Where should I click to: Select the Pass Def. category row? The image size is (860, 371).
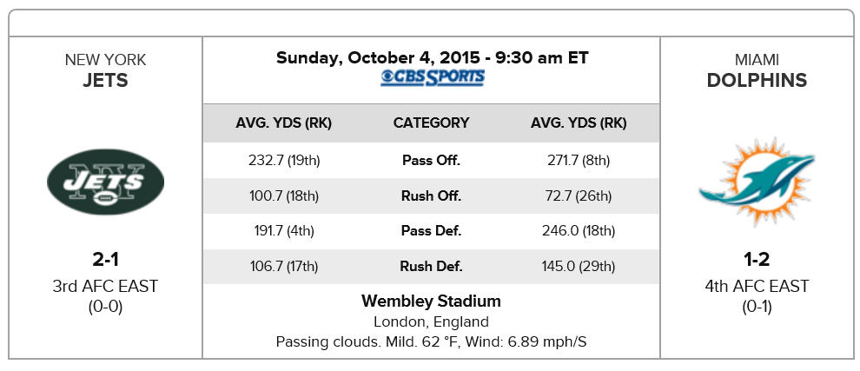(431, 231)
